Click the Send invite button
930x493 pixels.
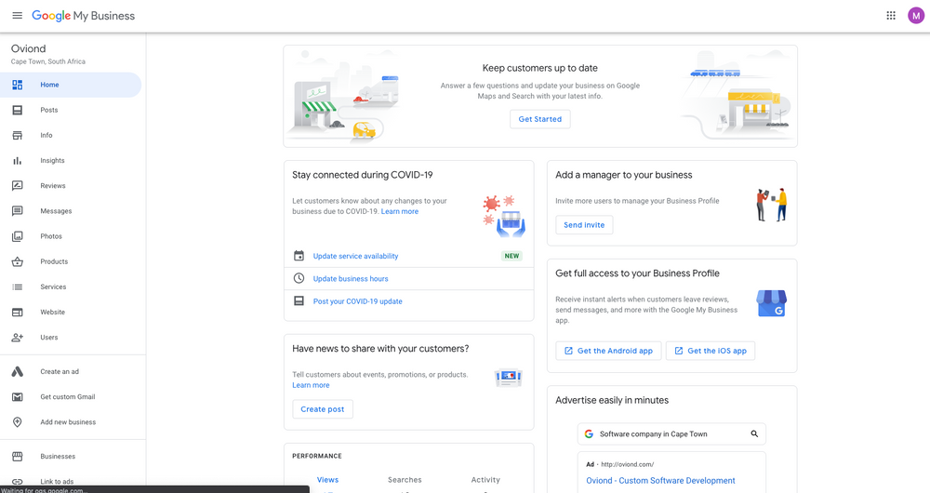click(584, 225)
